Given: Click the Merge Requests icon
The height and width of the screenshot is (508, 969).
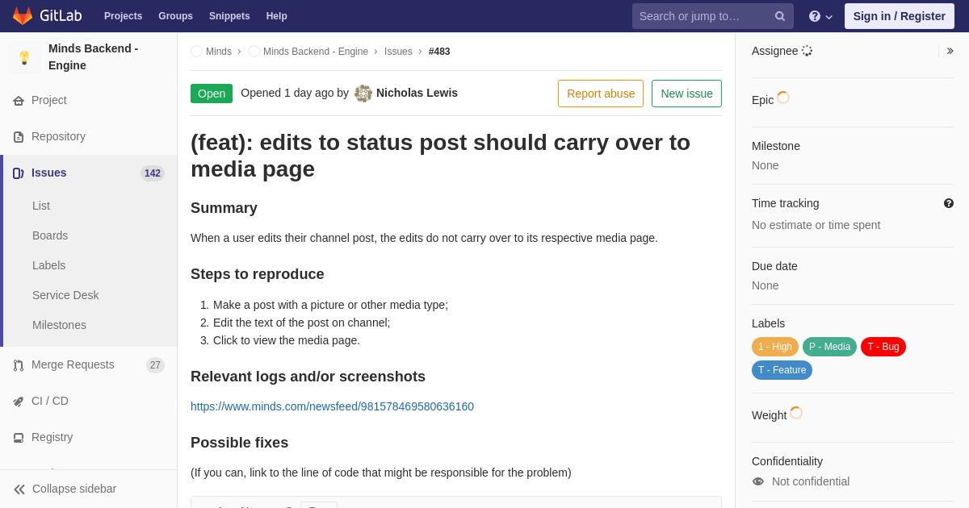Looking at the screenshot, I should pos(19,365).
